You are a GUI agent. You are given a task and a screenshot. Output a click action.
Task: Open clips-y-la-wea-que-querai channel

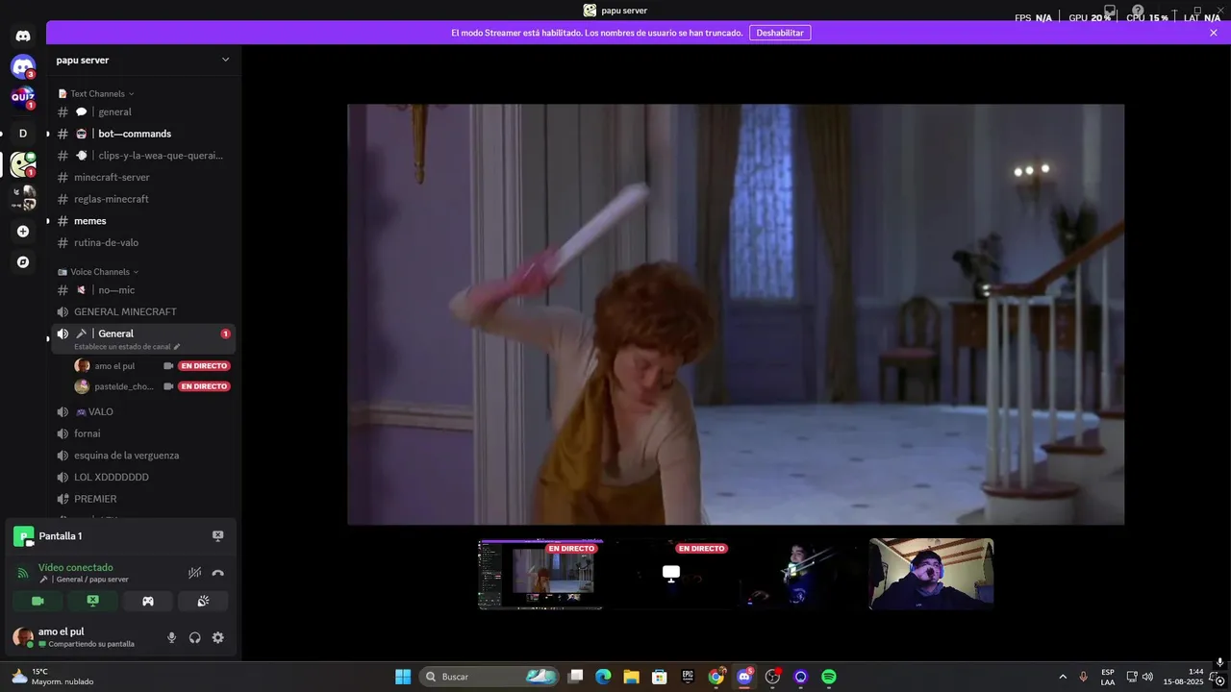point(143,156)
